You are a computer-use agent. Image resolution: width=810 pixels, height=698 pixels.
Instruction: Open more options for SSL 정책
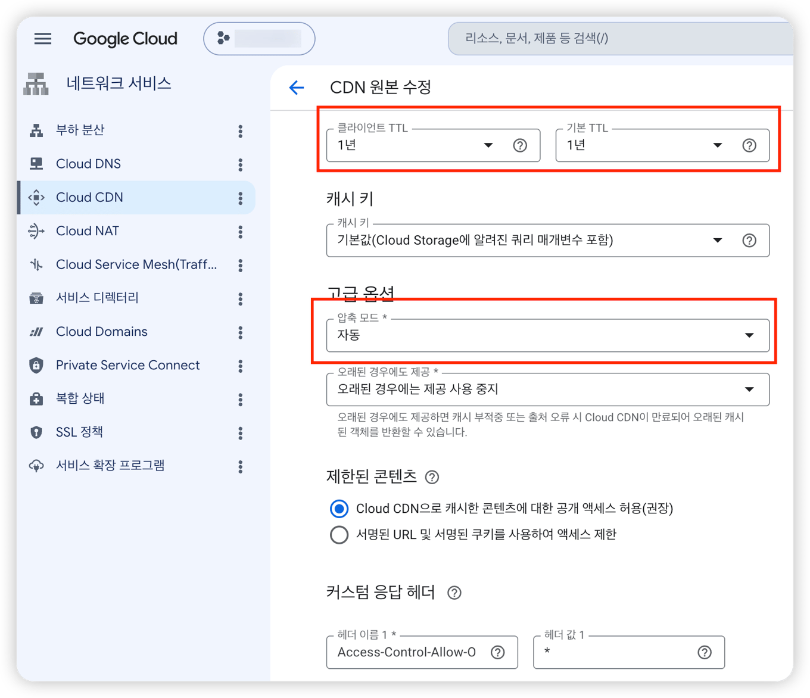point(241,433)
